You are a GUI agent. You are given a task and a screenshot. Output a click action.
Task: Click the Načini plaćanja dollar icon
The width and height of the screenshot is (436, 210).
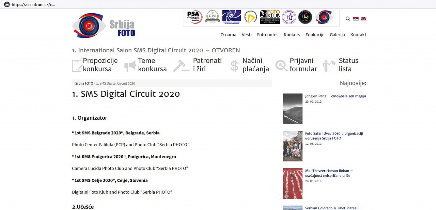tap(234, 66)
